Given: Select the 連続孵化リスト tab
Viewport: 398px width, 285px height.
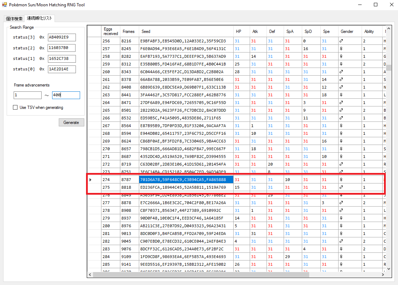Looking at the screenshot, I should coord(39,18).
